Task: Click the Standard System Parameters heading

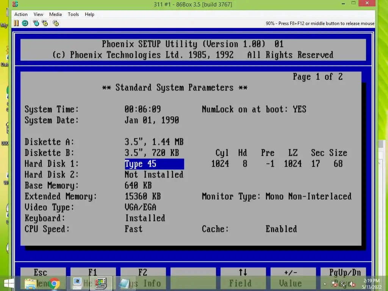Action: [x=175, y=88]
